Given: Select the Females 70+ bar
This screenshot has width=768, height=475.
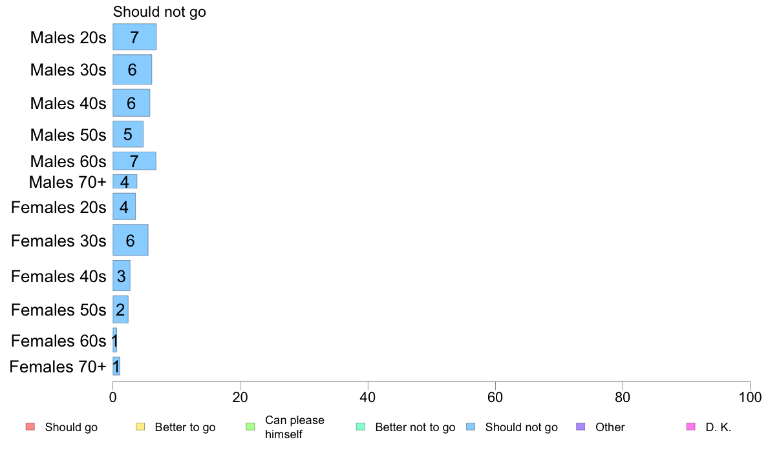Looking at the screenshot, I should click(x=116, y=367).
